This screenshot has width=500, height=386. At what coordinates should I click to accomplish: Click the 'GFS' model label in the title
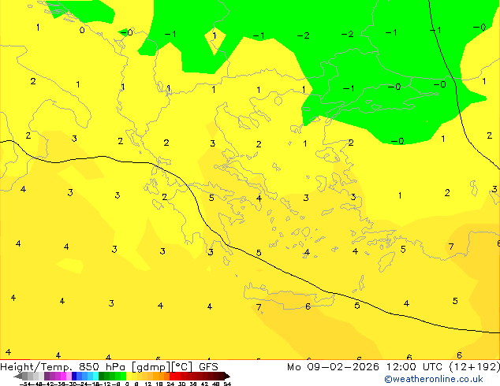pyautogui.click(x=208, y=367)
